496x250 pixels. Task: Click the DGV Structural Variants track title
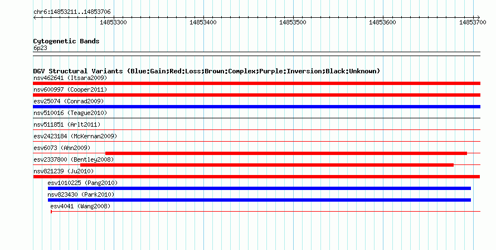(207, 71)
